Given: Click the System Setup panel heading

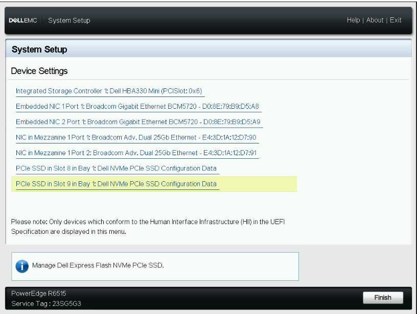Looking at the screenshot, I should point(39,50).
